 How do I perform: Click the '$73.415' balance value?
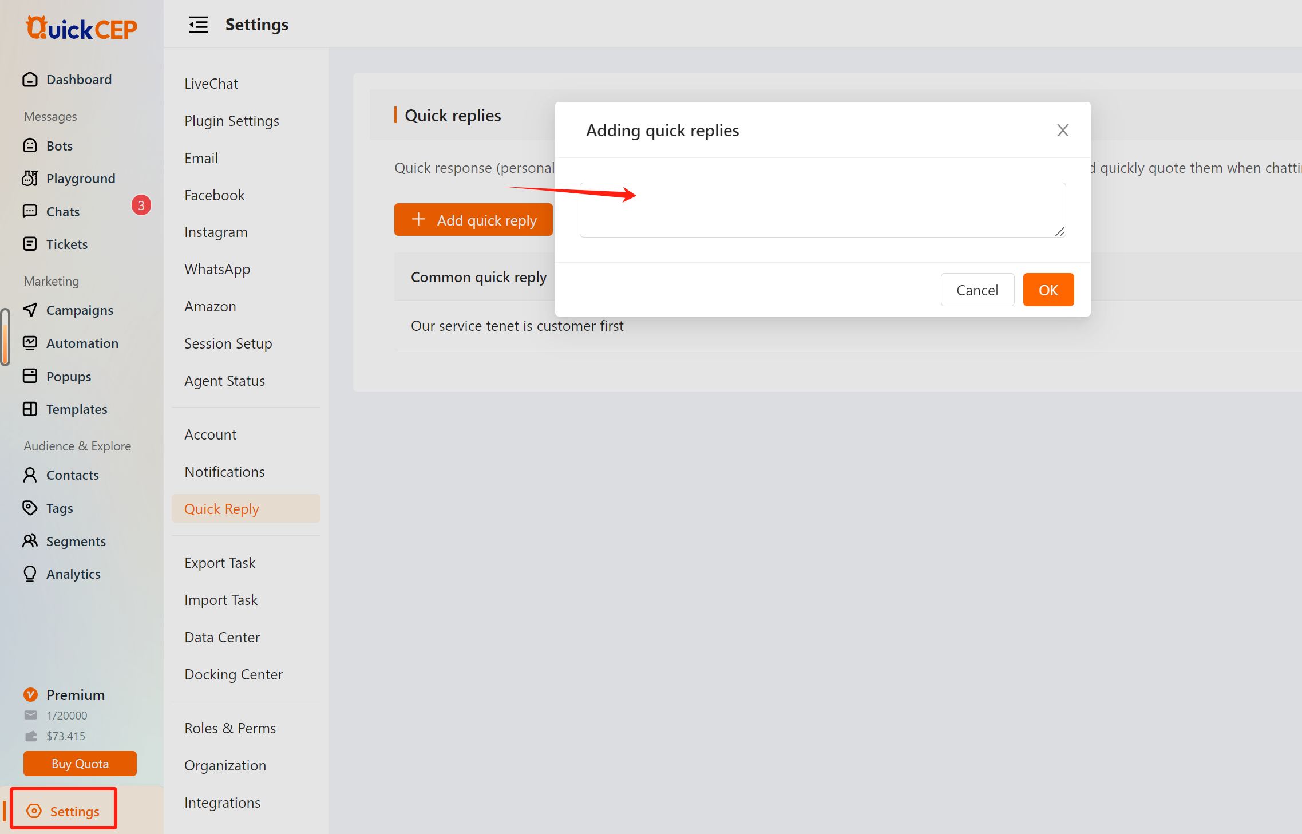(x=66, y=736)
